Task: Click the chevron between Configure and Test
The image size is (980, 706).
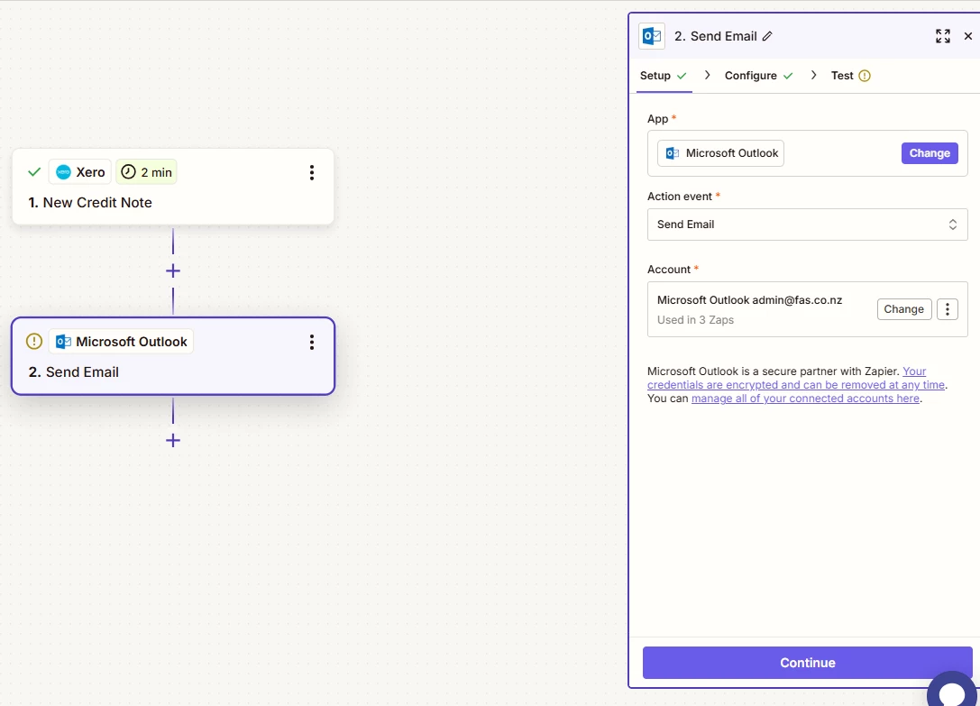Action: 813,75
